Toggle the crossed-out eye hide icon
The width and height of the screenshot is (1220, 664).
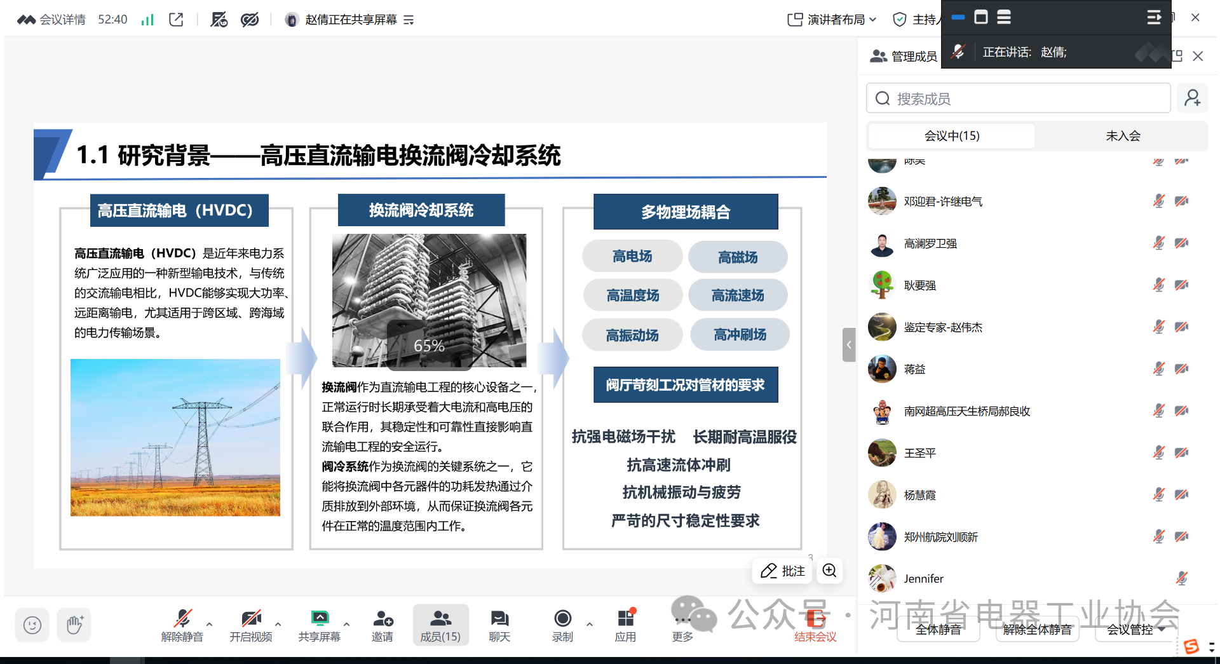(250, 20)
